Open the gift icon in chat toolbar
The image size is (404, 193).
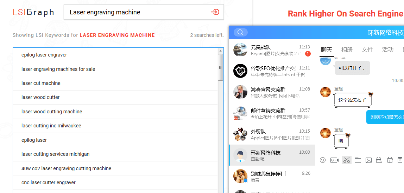[390, 160]
